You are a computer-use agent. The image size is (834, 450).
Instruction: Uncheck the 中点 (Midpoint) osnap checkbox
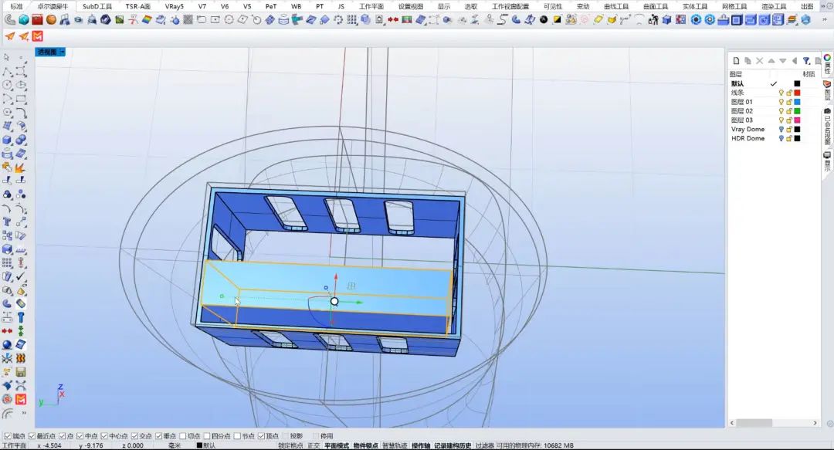pyautogui.click(x=80, y=436)
